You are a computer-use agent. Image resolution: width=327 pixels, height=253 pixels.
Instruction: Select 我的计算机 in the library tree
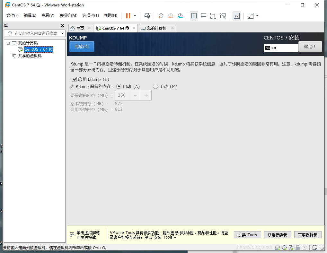tap(28, 43)
